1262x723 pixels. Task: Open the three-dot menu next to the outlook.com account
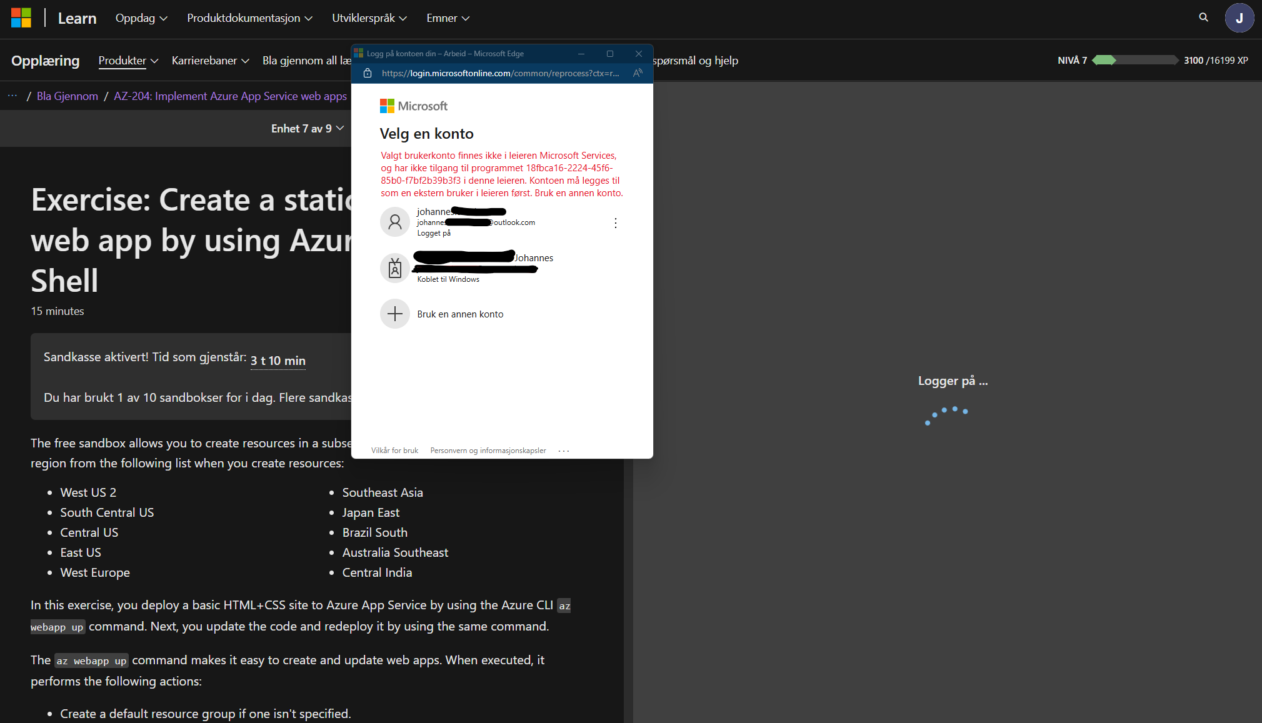point(615,222)
